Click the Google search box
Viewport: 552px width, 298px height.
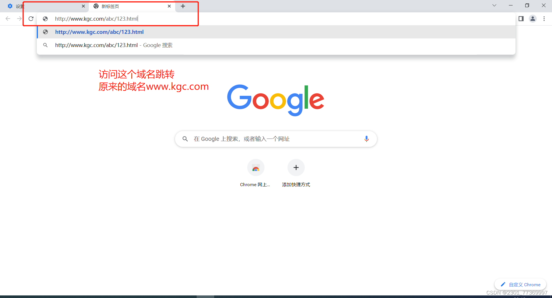pos(276,139)
